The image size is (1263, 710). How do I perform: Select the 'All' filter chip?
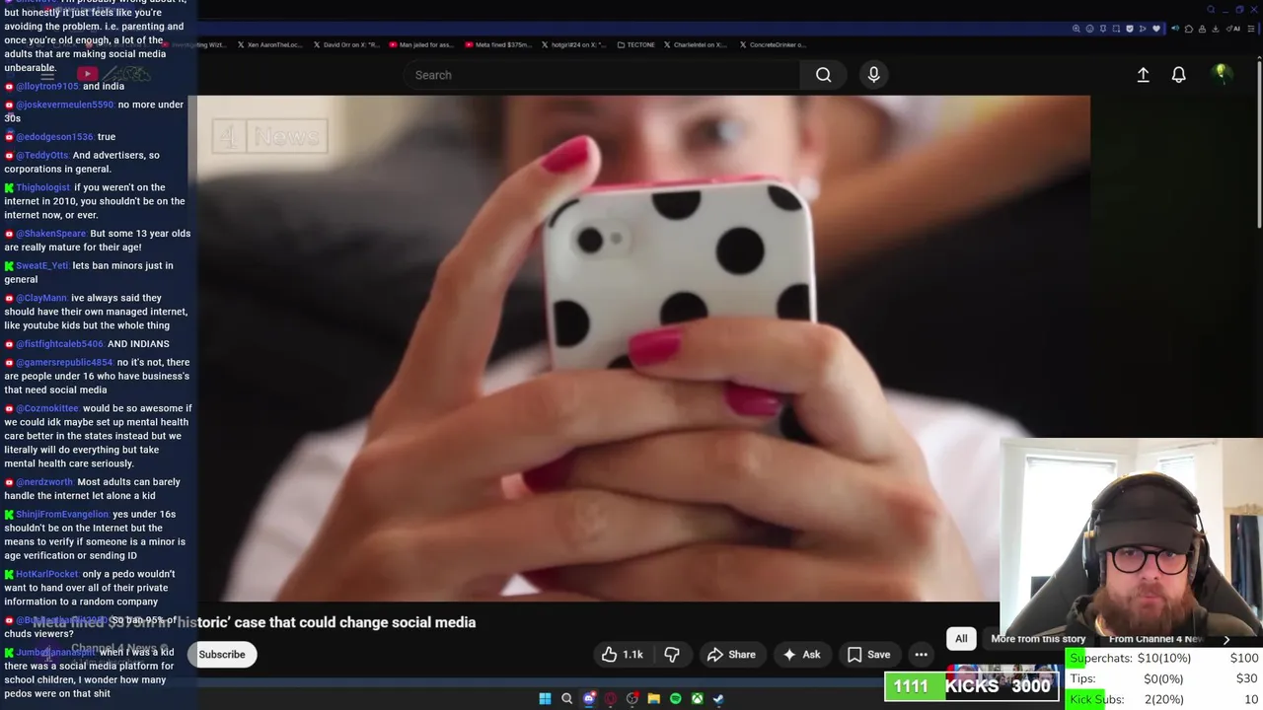coord(961,639)
